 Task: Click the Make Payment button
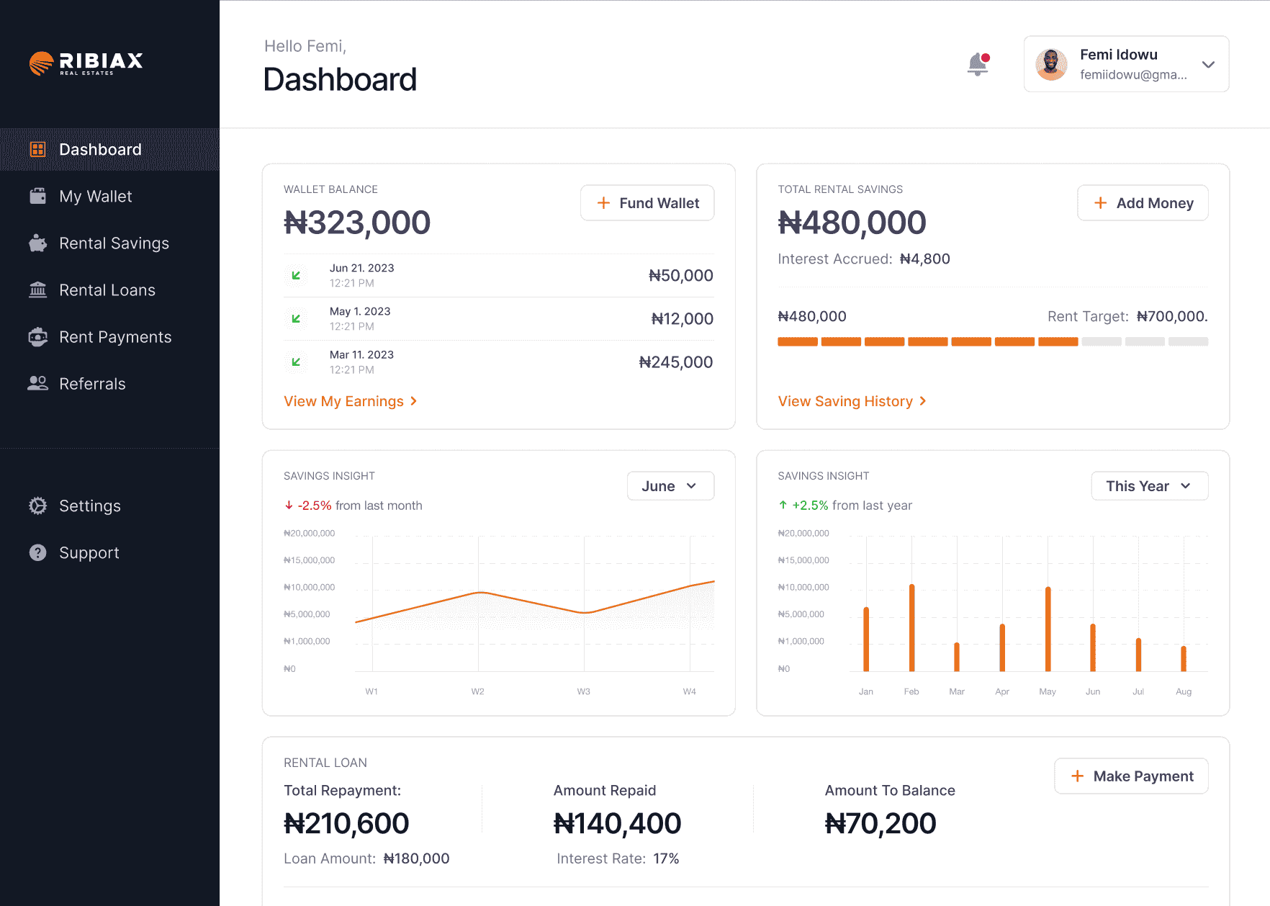click(1131, 776)
